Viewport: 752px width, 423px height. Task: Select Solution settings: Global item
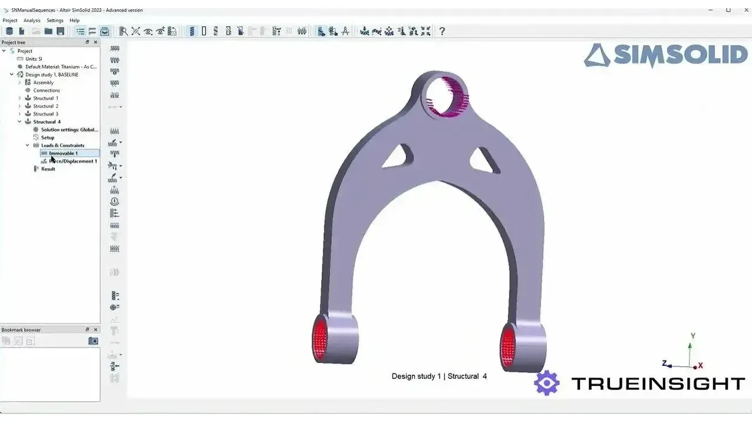70,130
